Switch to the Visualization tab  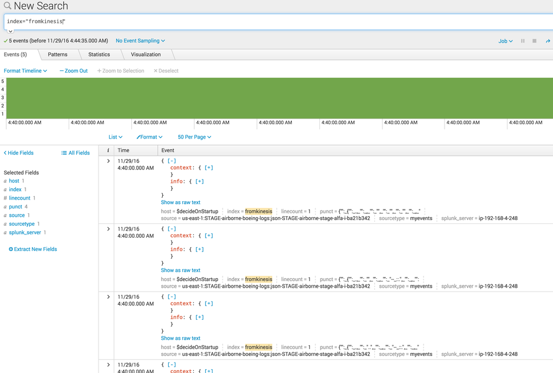click(146, 54)
